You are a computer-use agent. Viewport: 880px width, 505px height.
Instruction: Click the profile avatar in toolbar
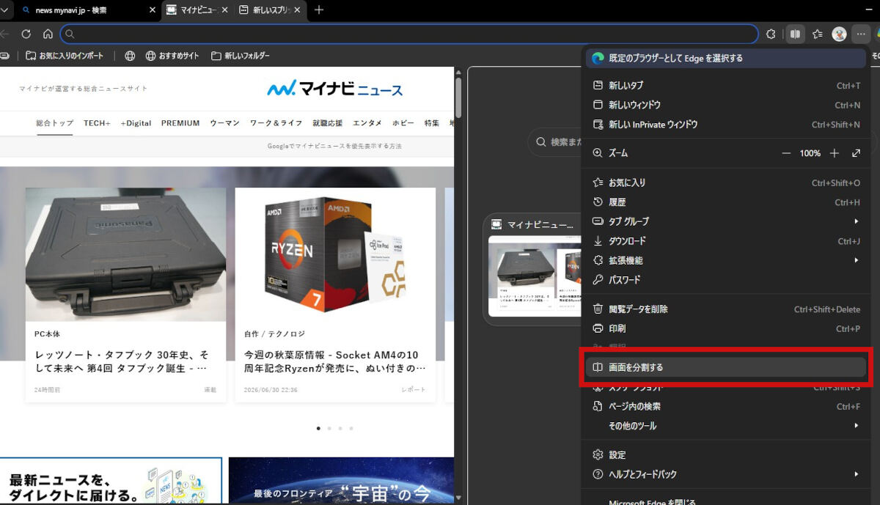pyautogui.click(x=839, y=34)
